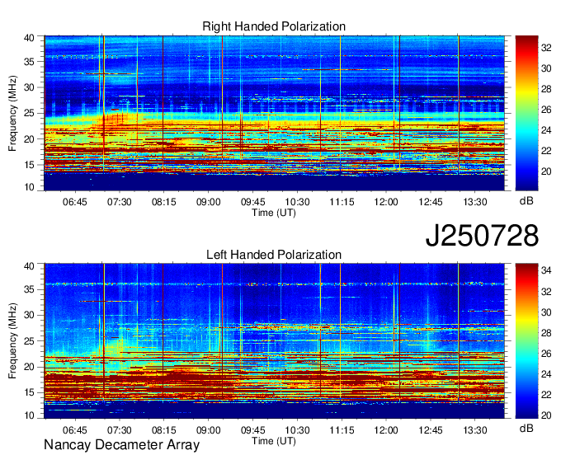The image size is (561, 455).
Task: Click the 40 MHz tick of Right Handed plot
Action: click(x=29, y=38)
